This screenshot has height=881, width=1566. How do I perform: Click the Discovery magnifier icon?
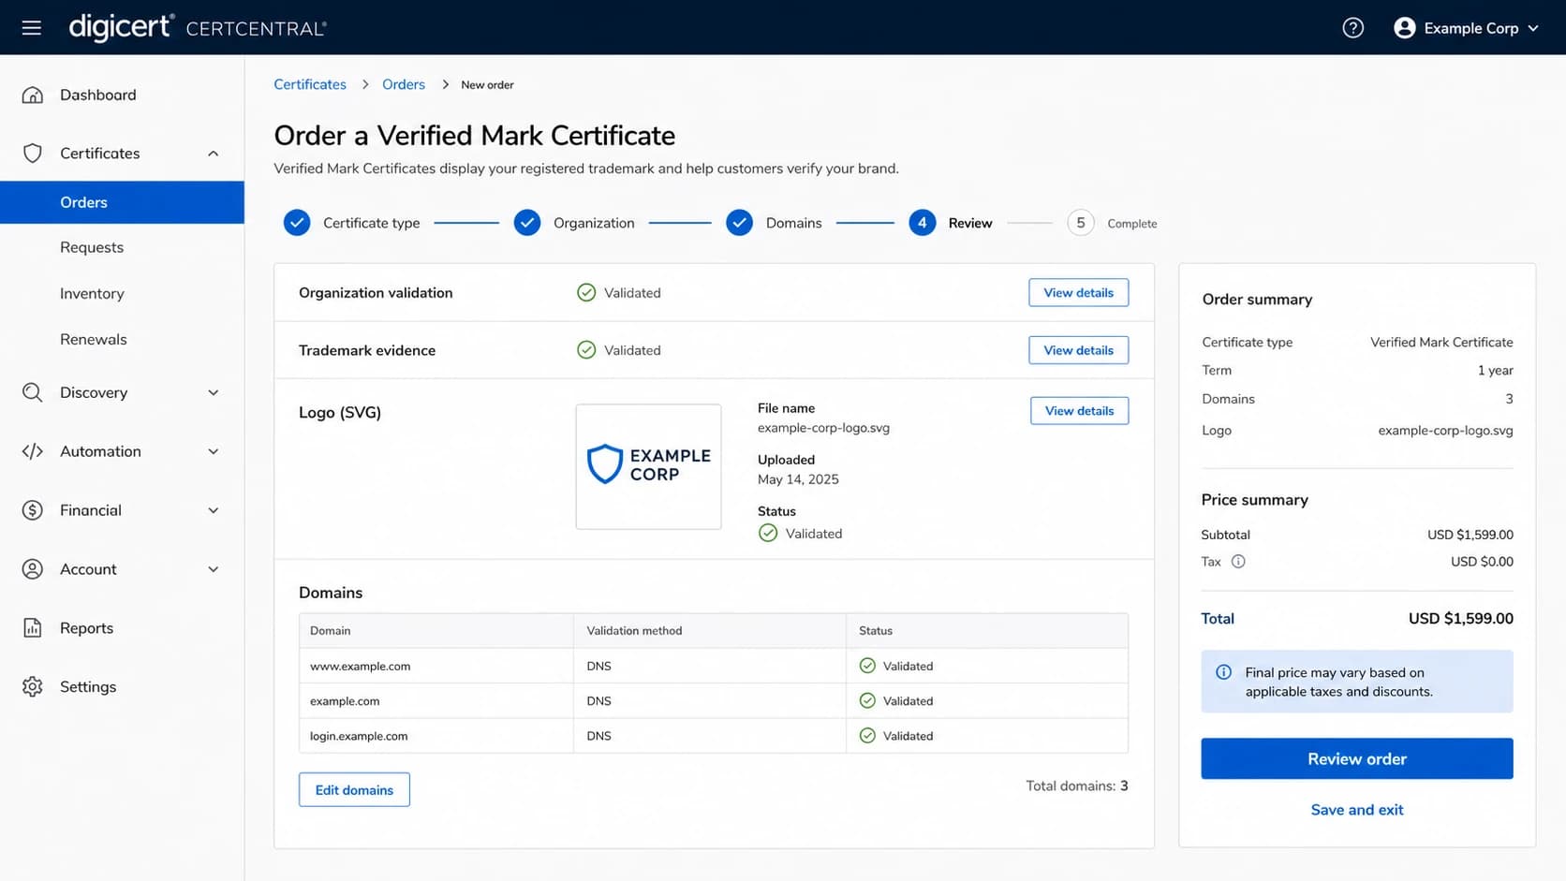point(33,392)
